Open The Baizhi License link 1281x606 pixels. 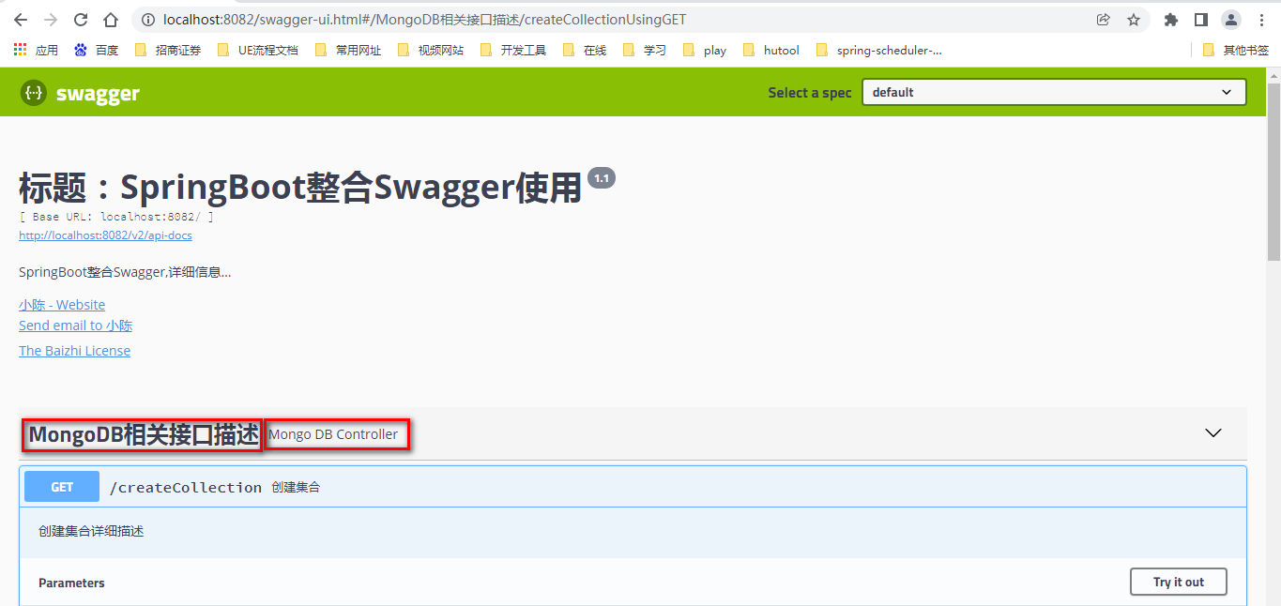click(x=74, y=351)
